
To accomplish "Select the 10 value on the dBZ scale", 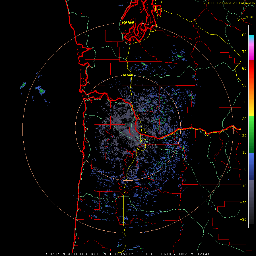I will pos(244,152).
